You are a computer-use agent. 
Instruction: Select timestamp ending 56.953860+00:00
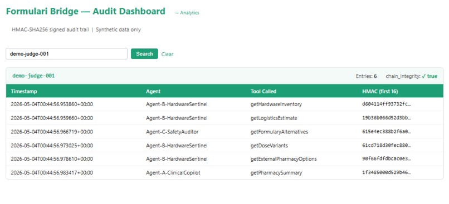tap(52, 105)
